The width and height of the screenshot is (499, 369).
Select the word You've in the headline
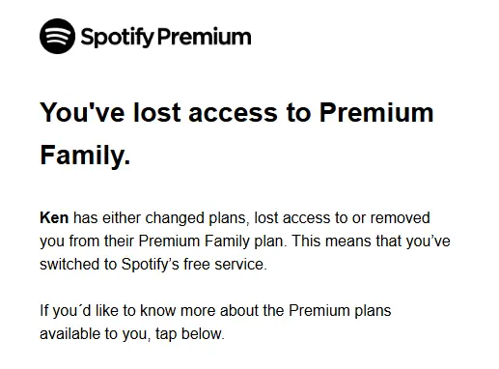pos(82,112)
